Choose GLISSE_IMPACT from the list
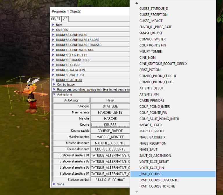Image resolution: width=223 pixels, height=195 pixels. coord(173,21)
